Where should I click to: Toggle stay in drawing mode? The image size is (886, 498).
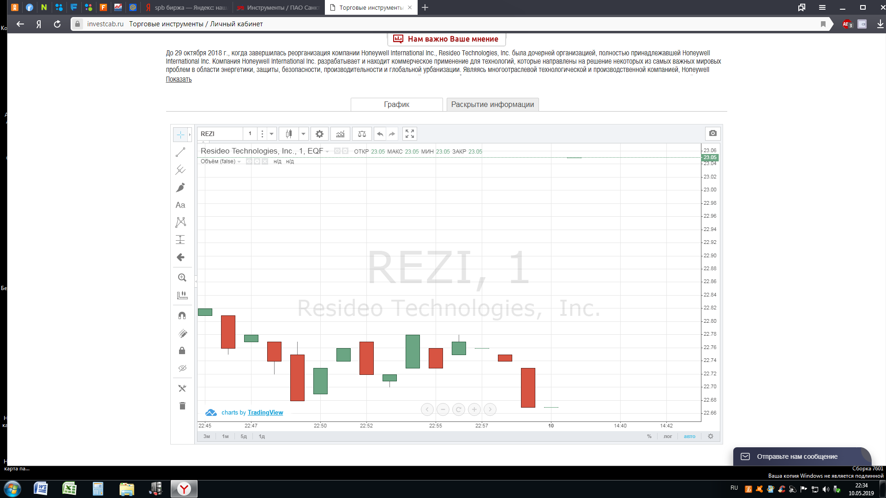click(x=182, y=333)
